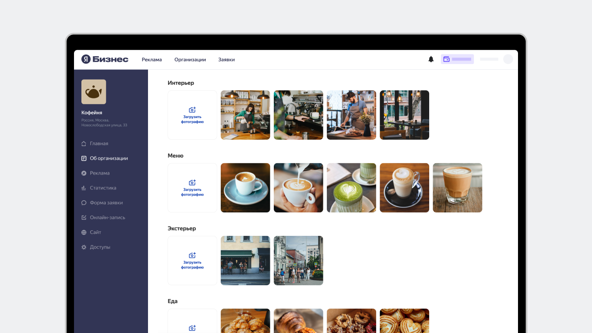Viewport: 592px width, 333px height.
Task: Click the Кофейня teapot logo
Action: click(x=94, y=92)
